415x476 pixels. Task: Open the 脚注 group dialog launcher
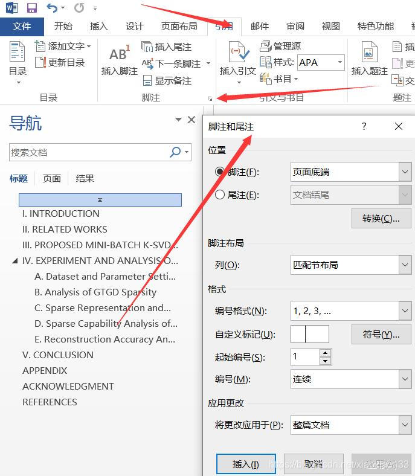pos(210,98)
